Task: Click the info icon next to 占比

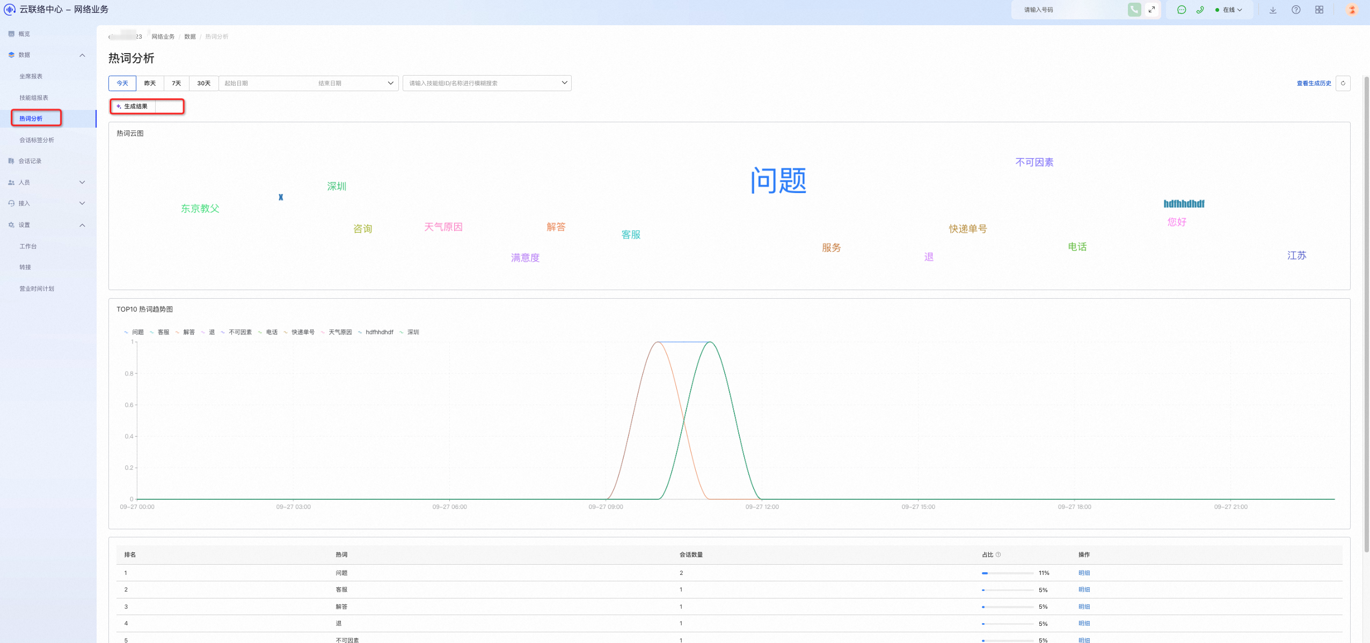Action: [x=998, y=555]
